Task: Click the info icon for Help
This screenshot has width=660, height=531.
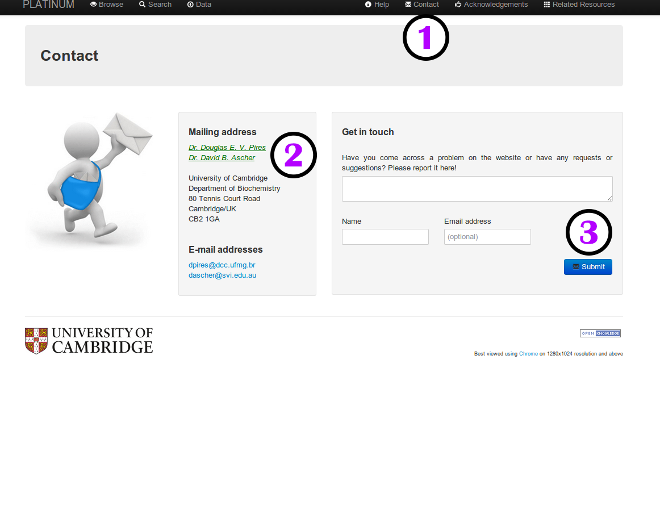Action: [x=368, y=5]
